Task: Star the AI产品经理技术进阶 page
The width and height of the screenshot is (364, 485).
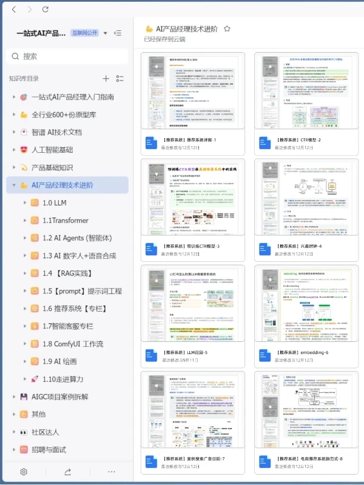Action: coord(227,28)
